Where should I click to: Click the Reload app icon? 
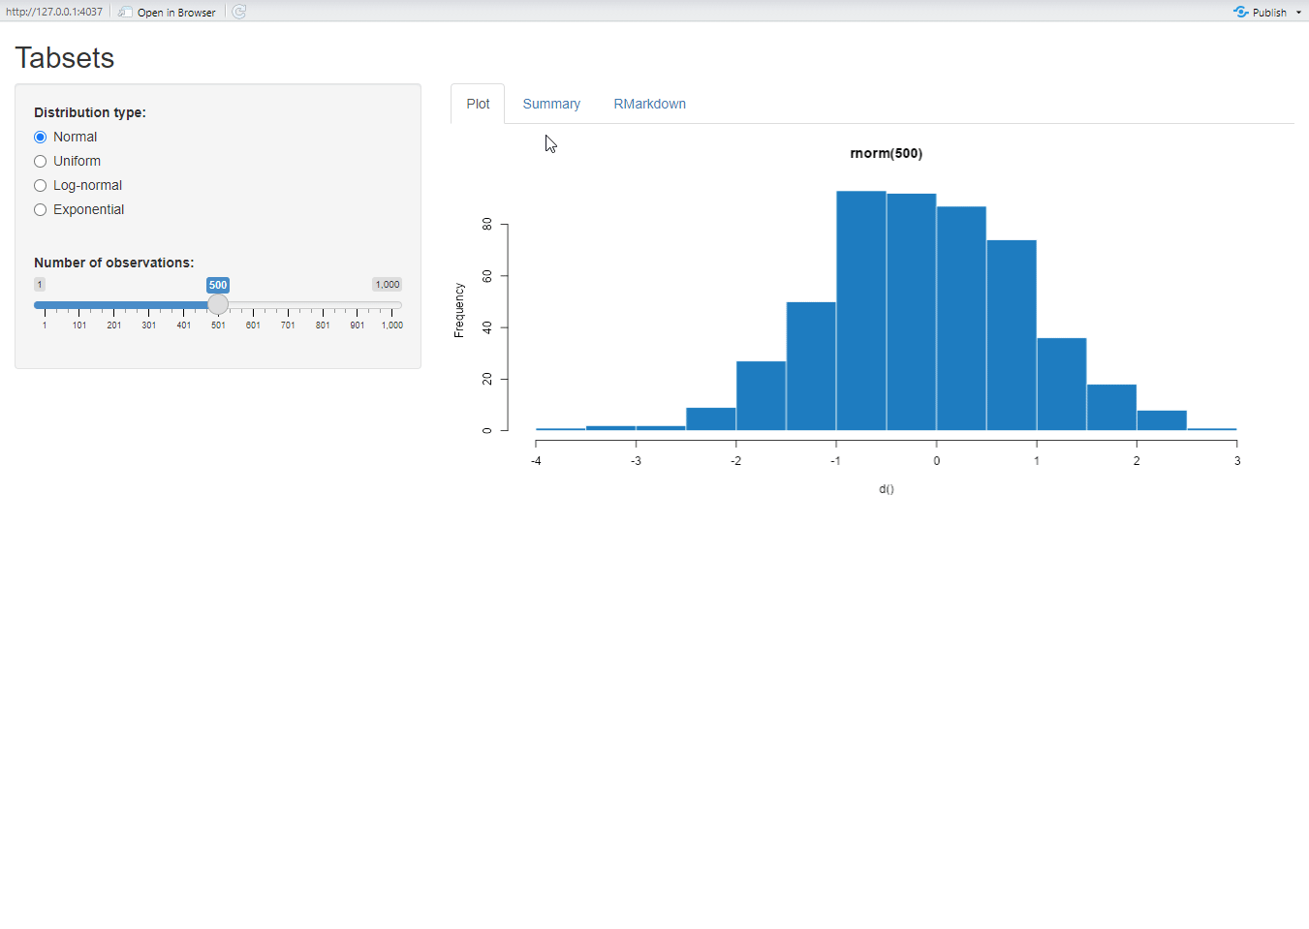(x=239, y=12)
